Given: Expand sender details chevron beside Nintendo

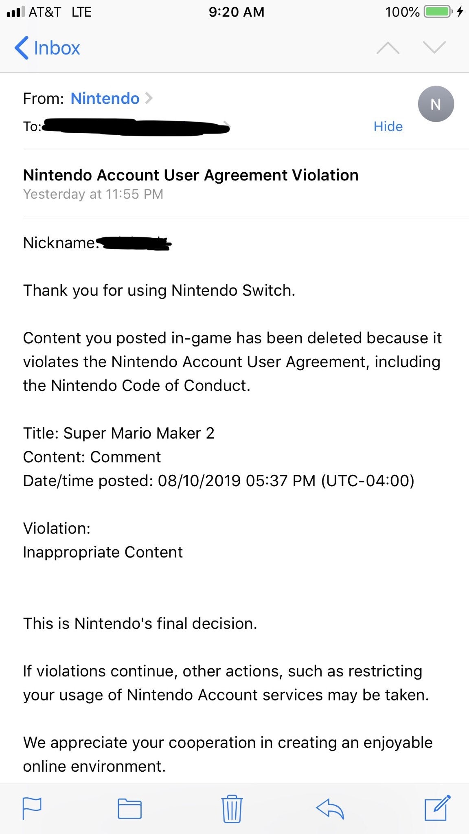Looking at the screenshot, I should tap(149, 98).
